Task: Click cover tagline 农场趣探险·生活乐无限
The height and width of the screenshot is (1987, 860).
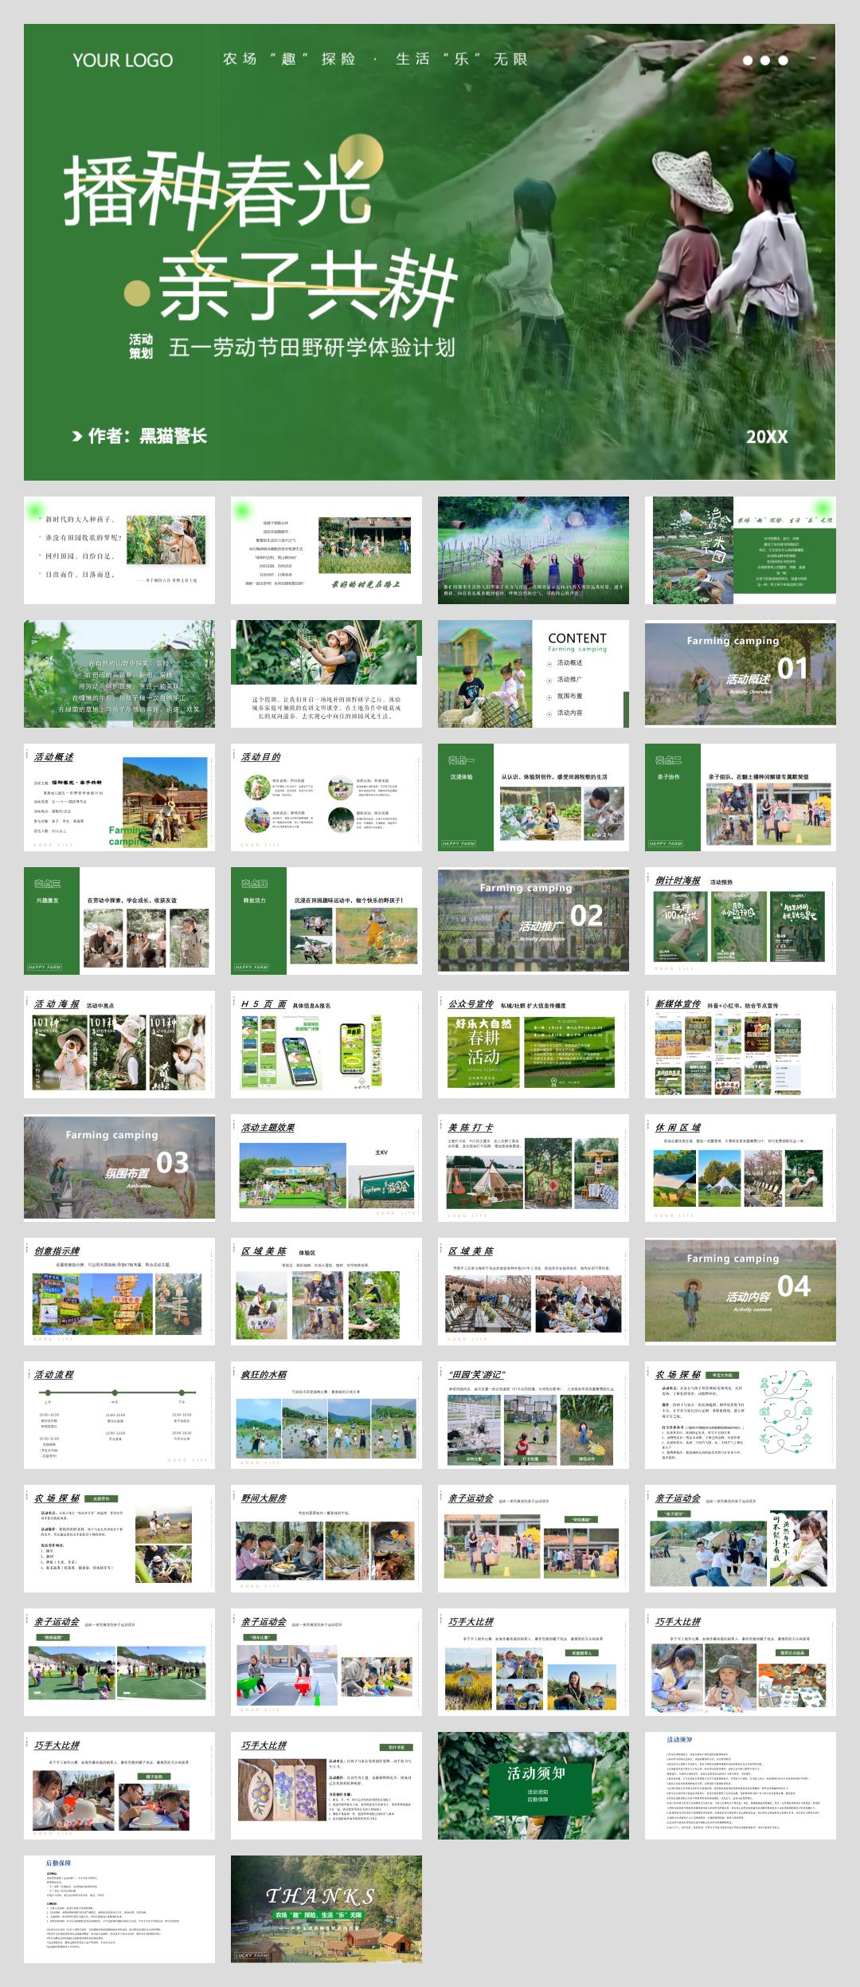Action: pyautogui.click(x=375, y=59)
